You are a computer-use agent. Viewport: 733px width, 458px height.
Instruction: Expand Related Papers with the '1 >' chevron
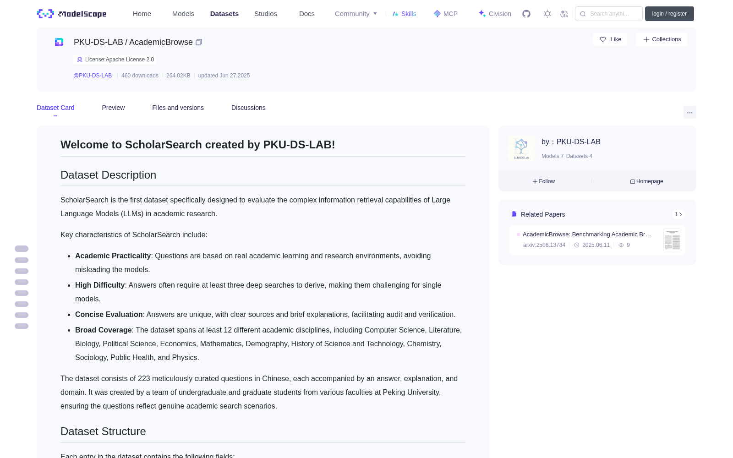coord(678,214)
